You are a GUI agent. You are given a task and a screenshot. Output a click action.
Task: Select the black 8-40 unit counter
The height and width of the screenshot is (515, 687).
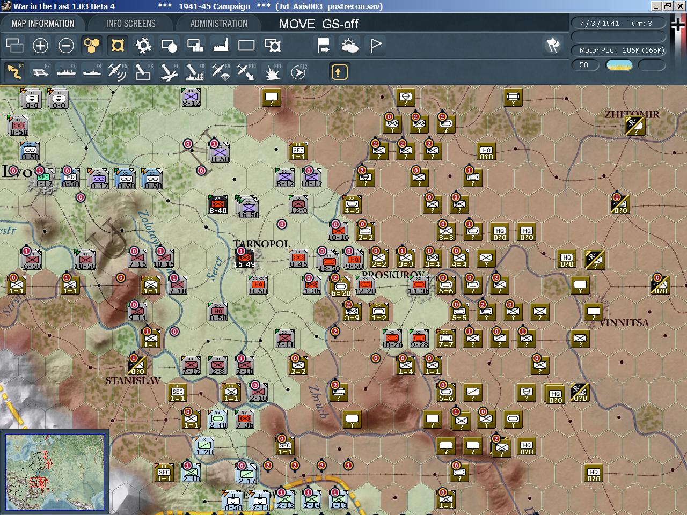pyautogui.click(x=218, y=205)
